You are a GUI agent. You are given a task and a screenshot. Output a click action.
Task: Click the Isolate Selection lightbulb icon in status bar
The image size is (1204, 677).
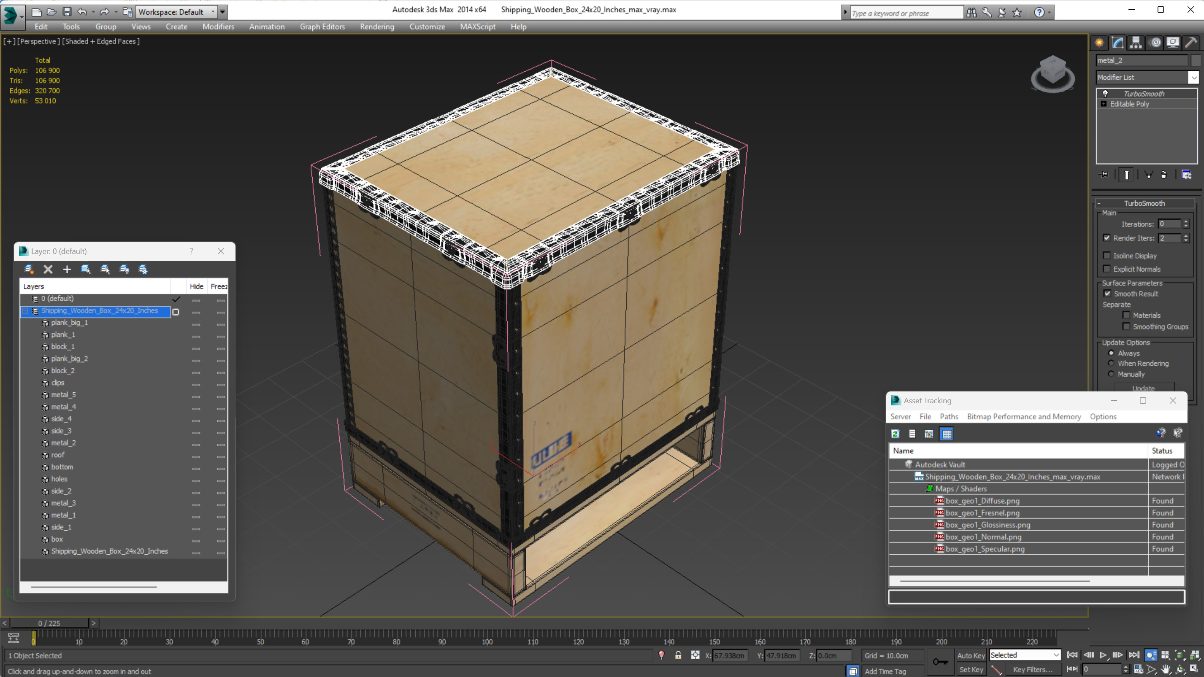pyautogui.click(x=661, y=655)
